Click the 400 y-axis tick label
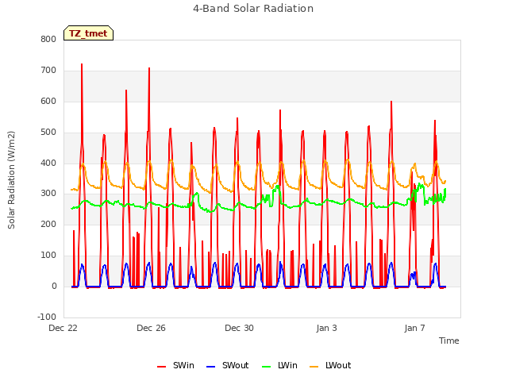 click(48, 163)
